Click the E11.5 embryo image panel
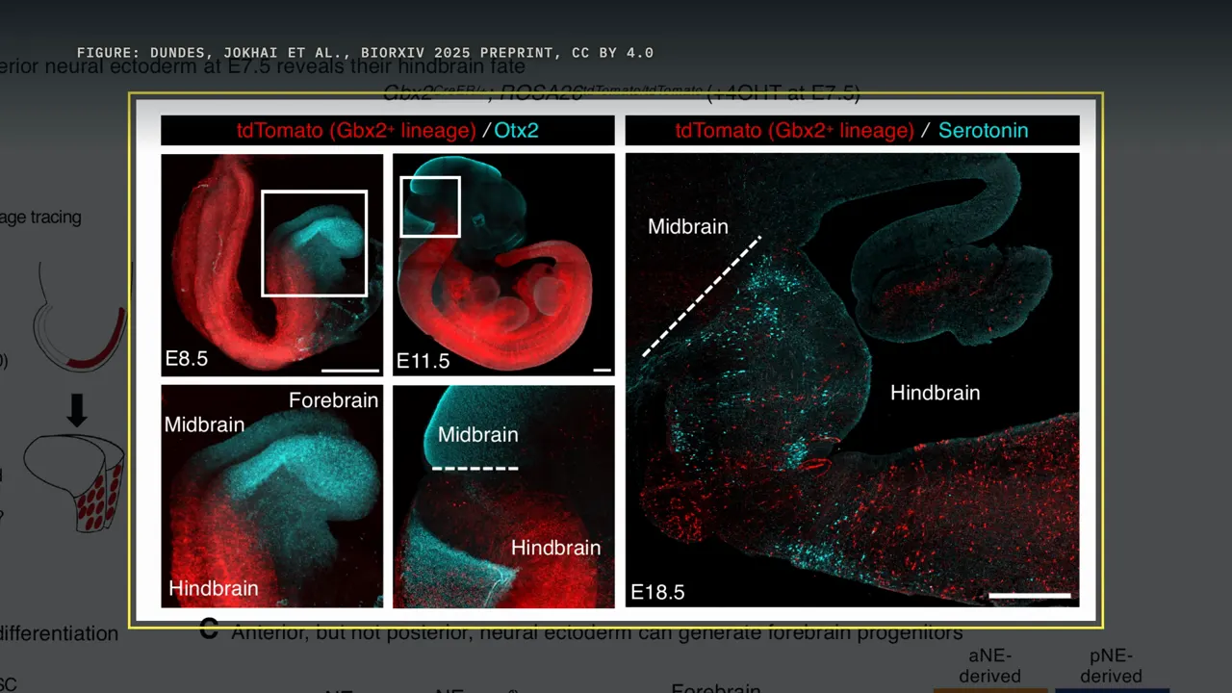1232x693 pixels. point(503,265)
